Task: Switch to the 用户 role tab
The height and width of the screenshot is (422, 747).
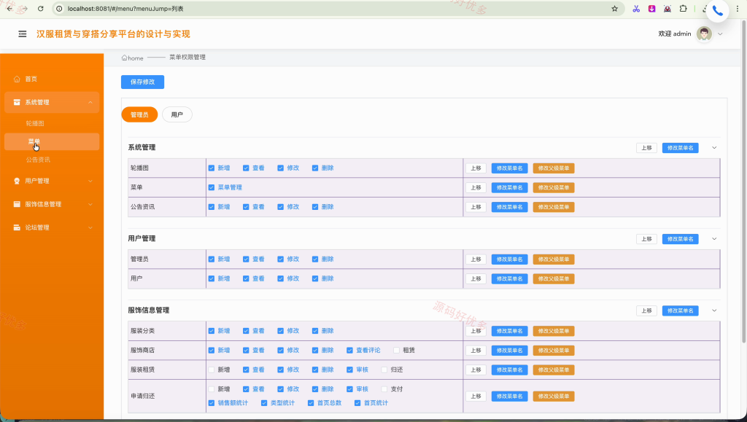Action: 177,114
